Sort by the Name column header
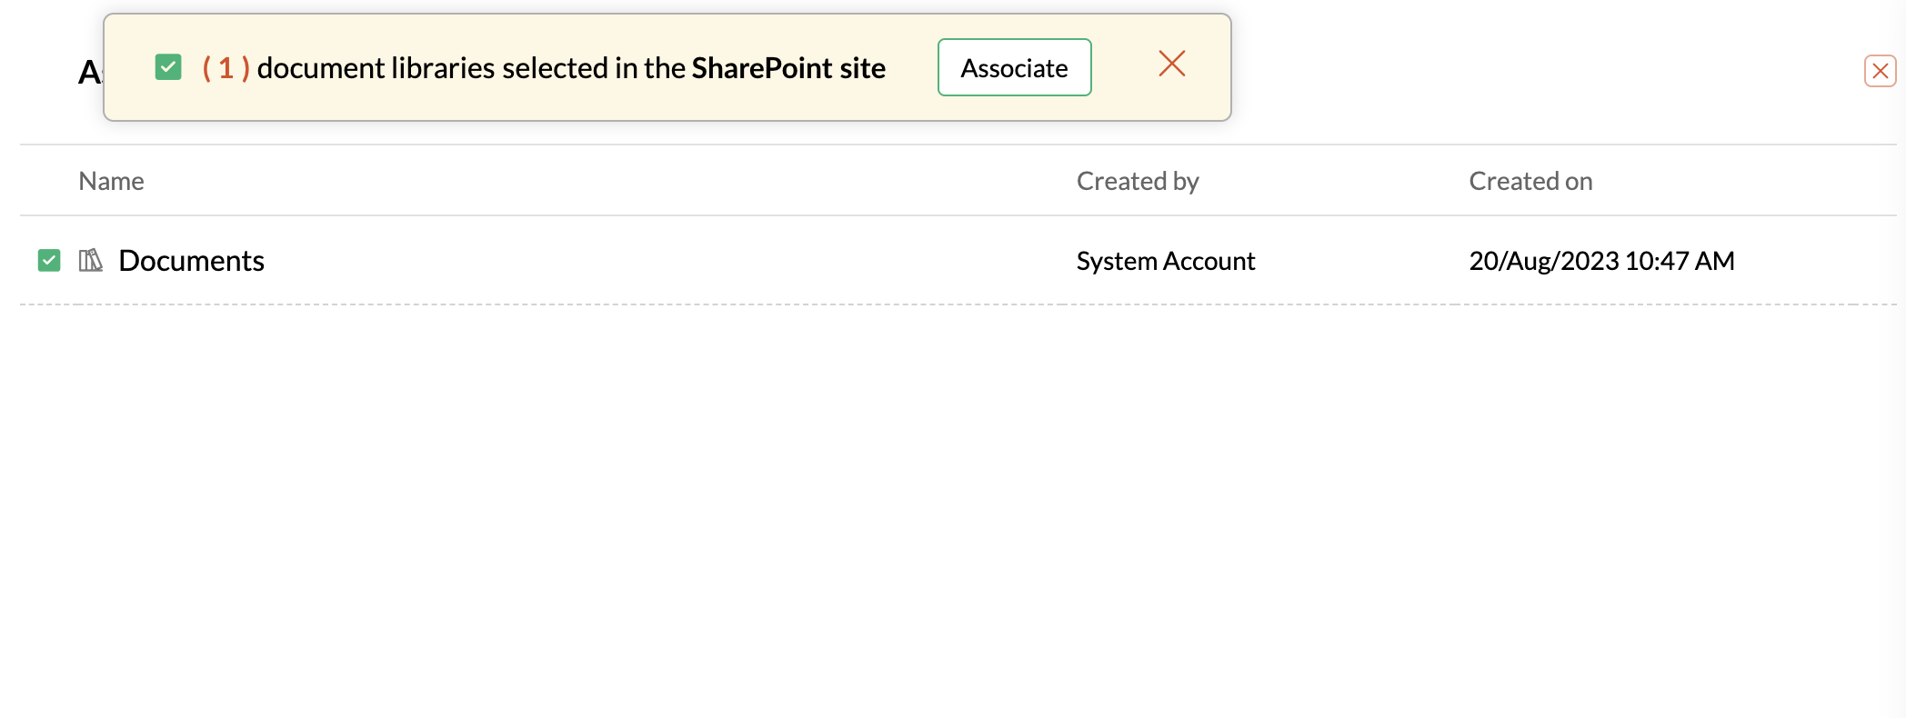Screen dimensions: 1906x718 click(x=111, y=181)
